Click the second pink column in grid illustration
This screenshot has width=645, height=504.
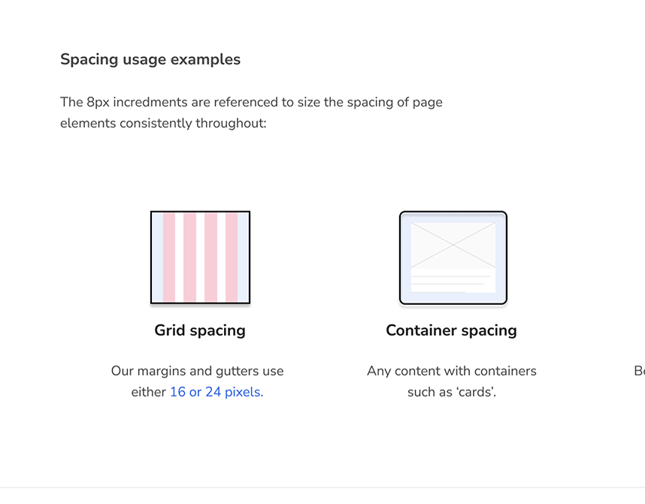click(189, 258)
